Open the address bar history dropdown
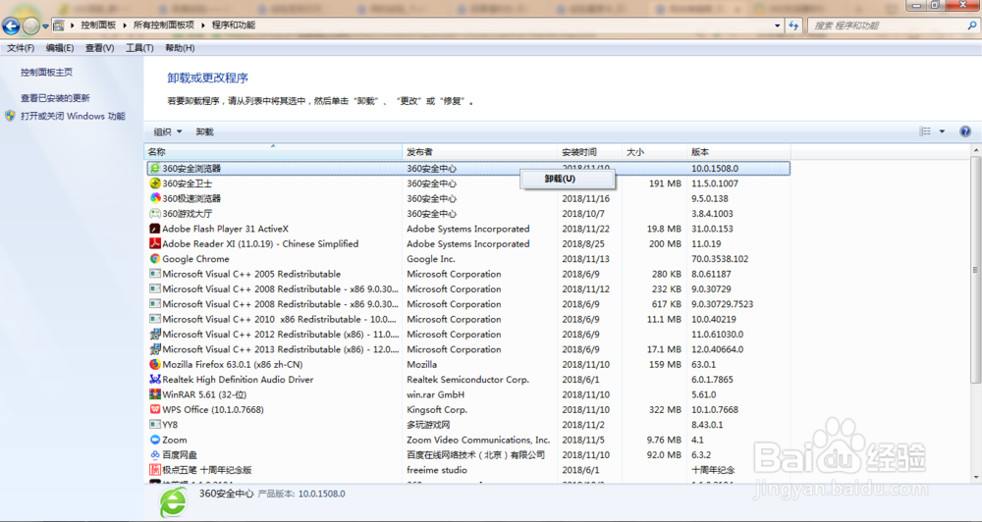The width and height of the screenshot is (982, 522). pyautogui.click(x=777, y=26)
